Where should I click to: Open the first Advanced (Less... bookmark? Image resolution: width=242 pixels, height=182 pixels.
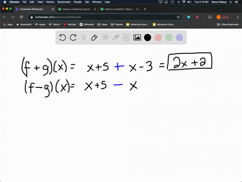point(137,24)
